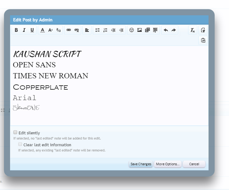Cancel the post edit
229x190 pixels.
[194, 164]
